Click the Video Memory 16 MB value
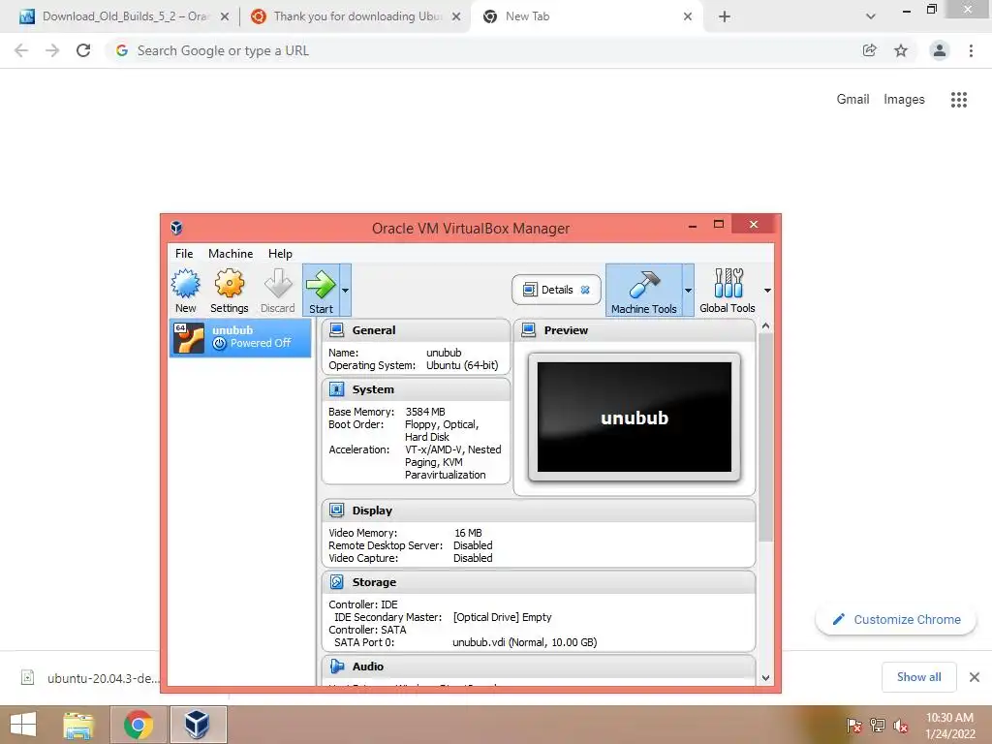The width and height of the screenshot is (992, 744). click(x=468, y=534)
